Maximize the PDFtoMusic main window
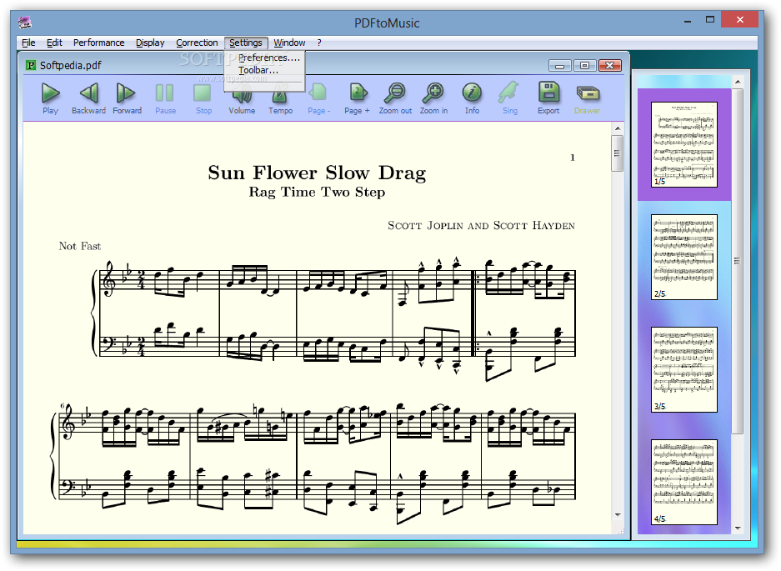This screenshot has width=781, height=571. point(710,21)
